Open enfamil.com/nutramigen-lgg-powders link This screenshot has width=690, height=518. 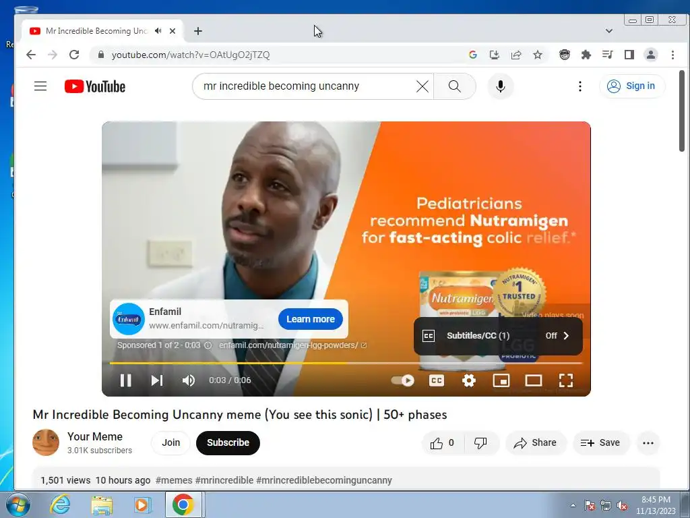coord(292,345)
